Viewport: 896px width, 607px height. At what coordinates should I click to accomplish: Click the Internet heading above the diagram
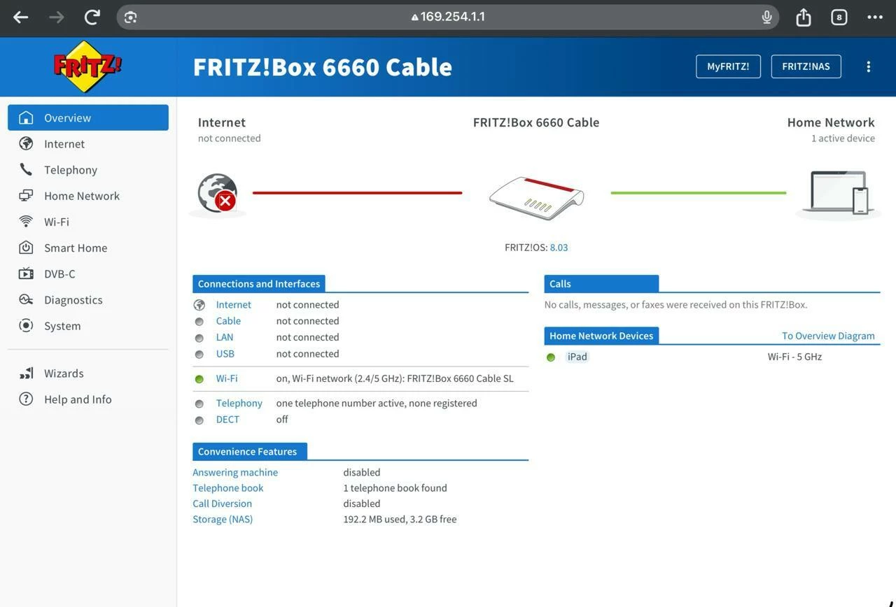point(222,122)
